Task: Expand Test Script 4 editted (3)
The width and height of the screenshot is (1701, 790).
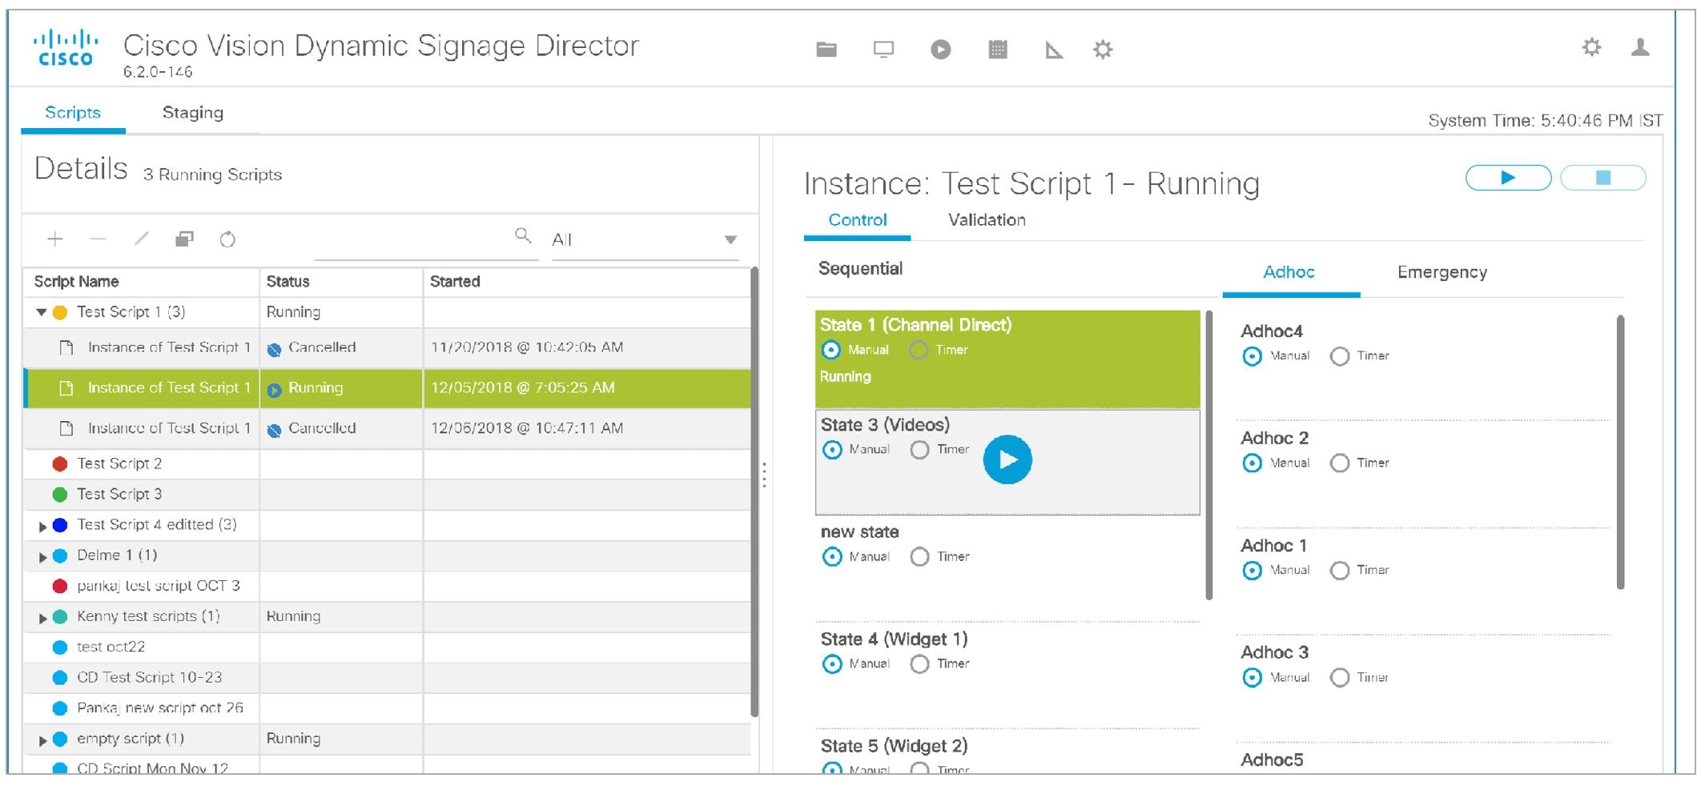Action: (42, 526)
